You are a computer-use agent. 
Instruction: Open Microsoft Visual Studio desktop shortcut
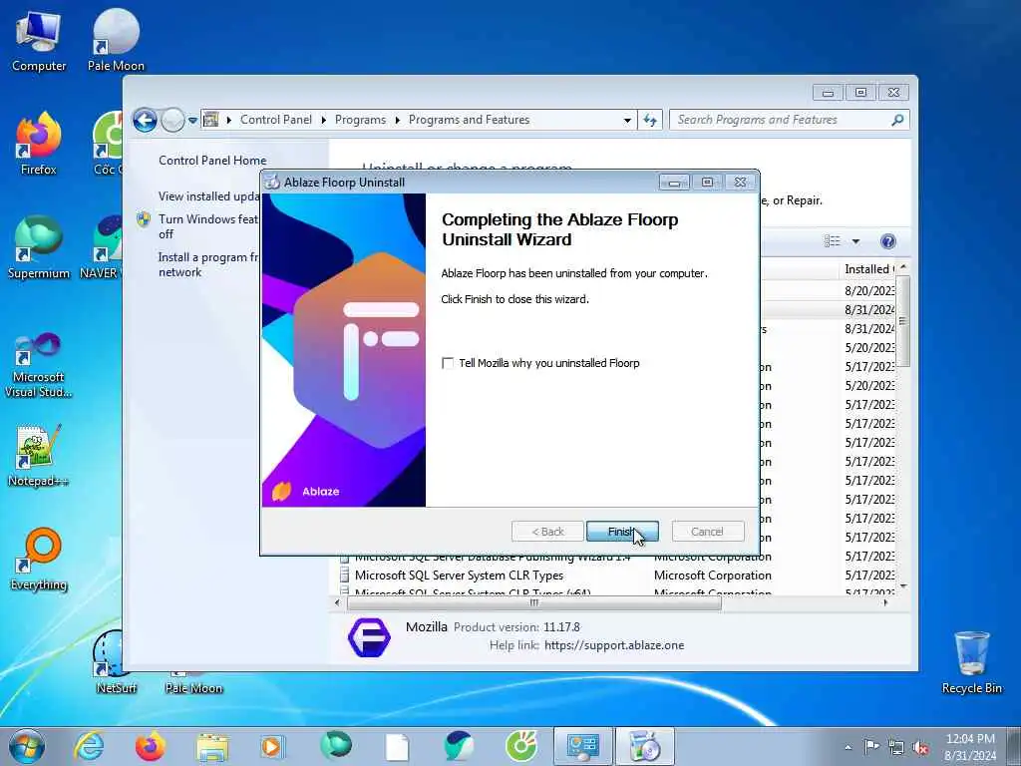pos(39,365)
